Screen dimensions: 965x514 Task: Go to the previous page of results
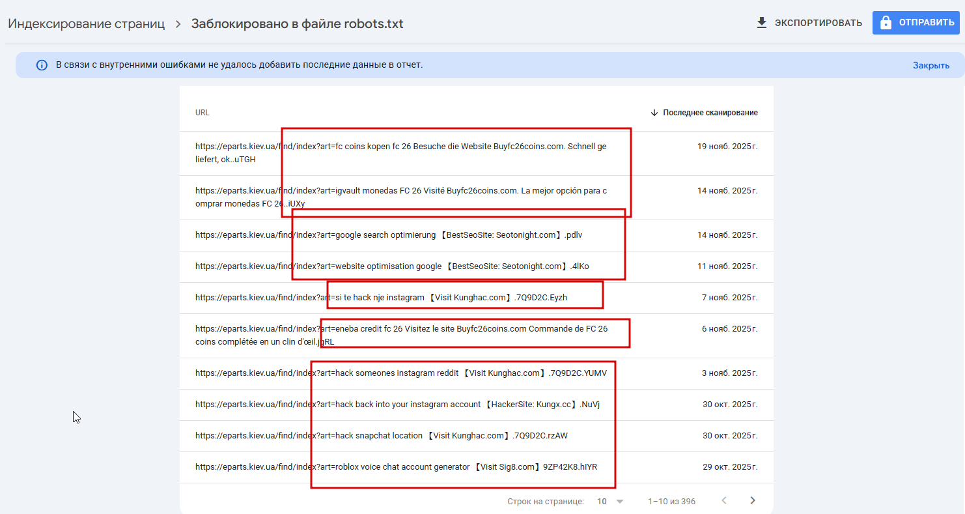coord(724,501)
